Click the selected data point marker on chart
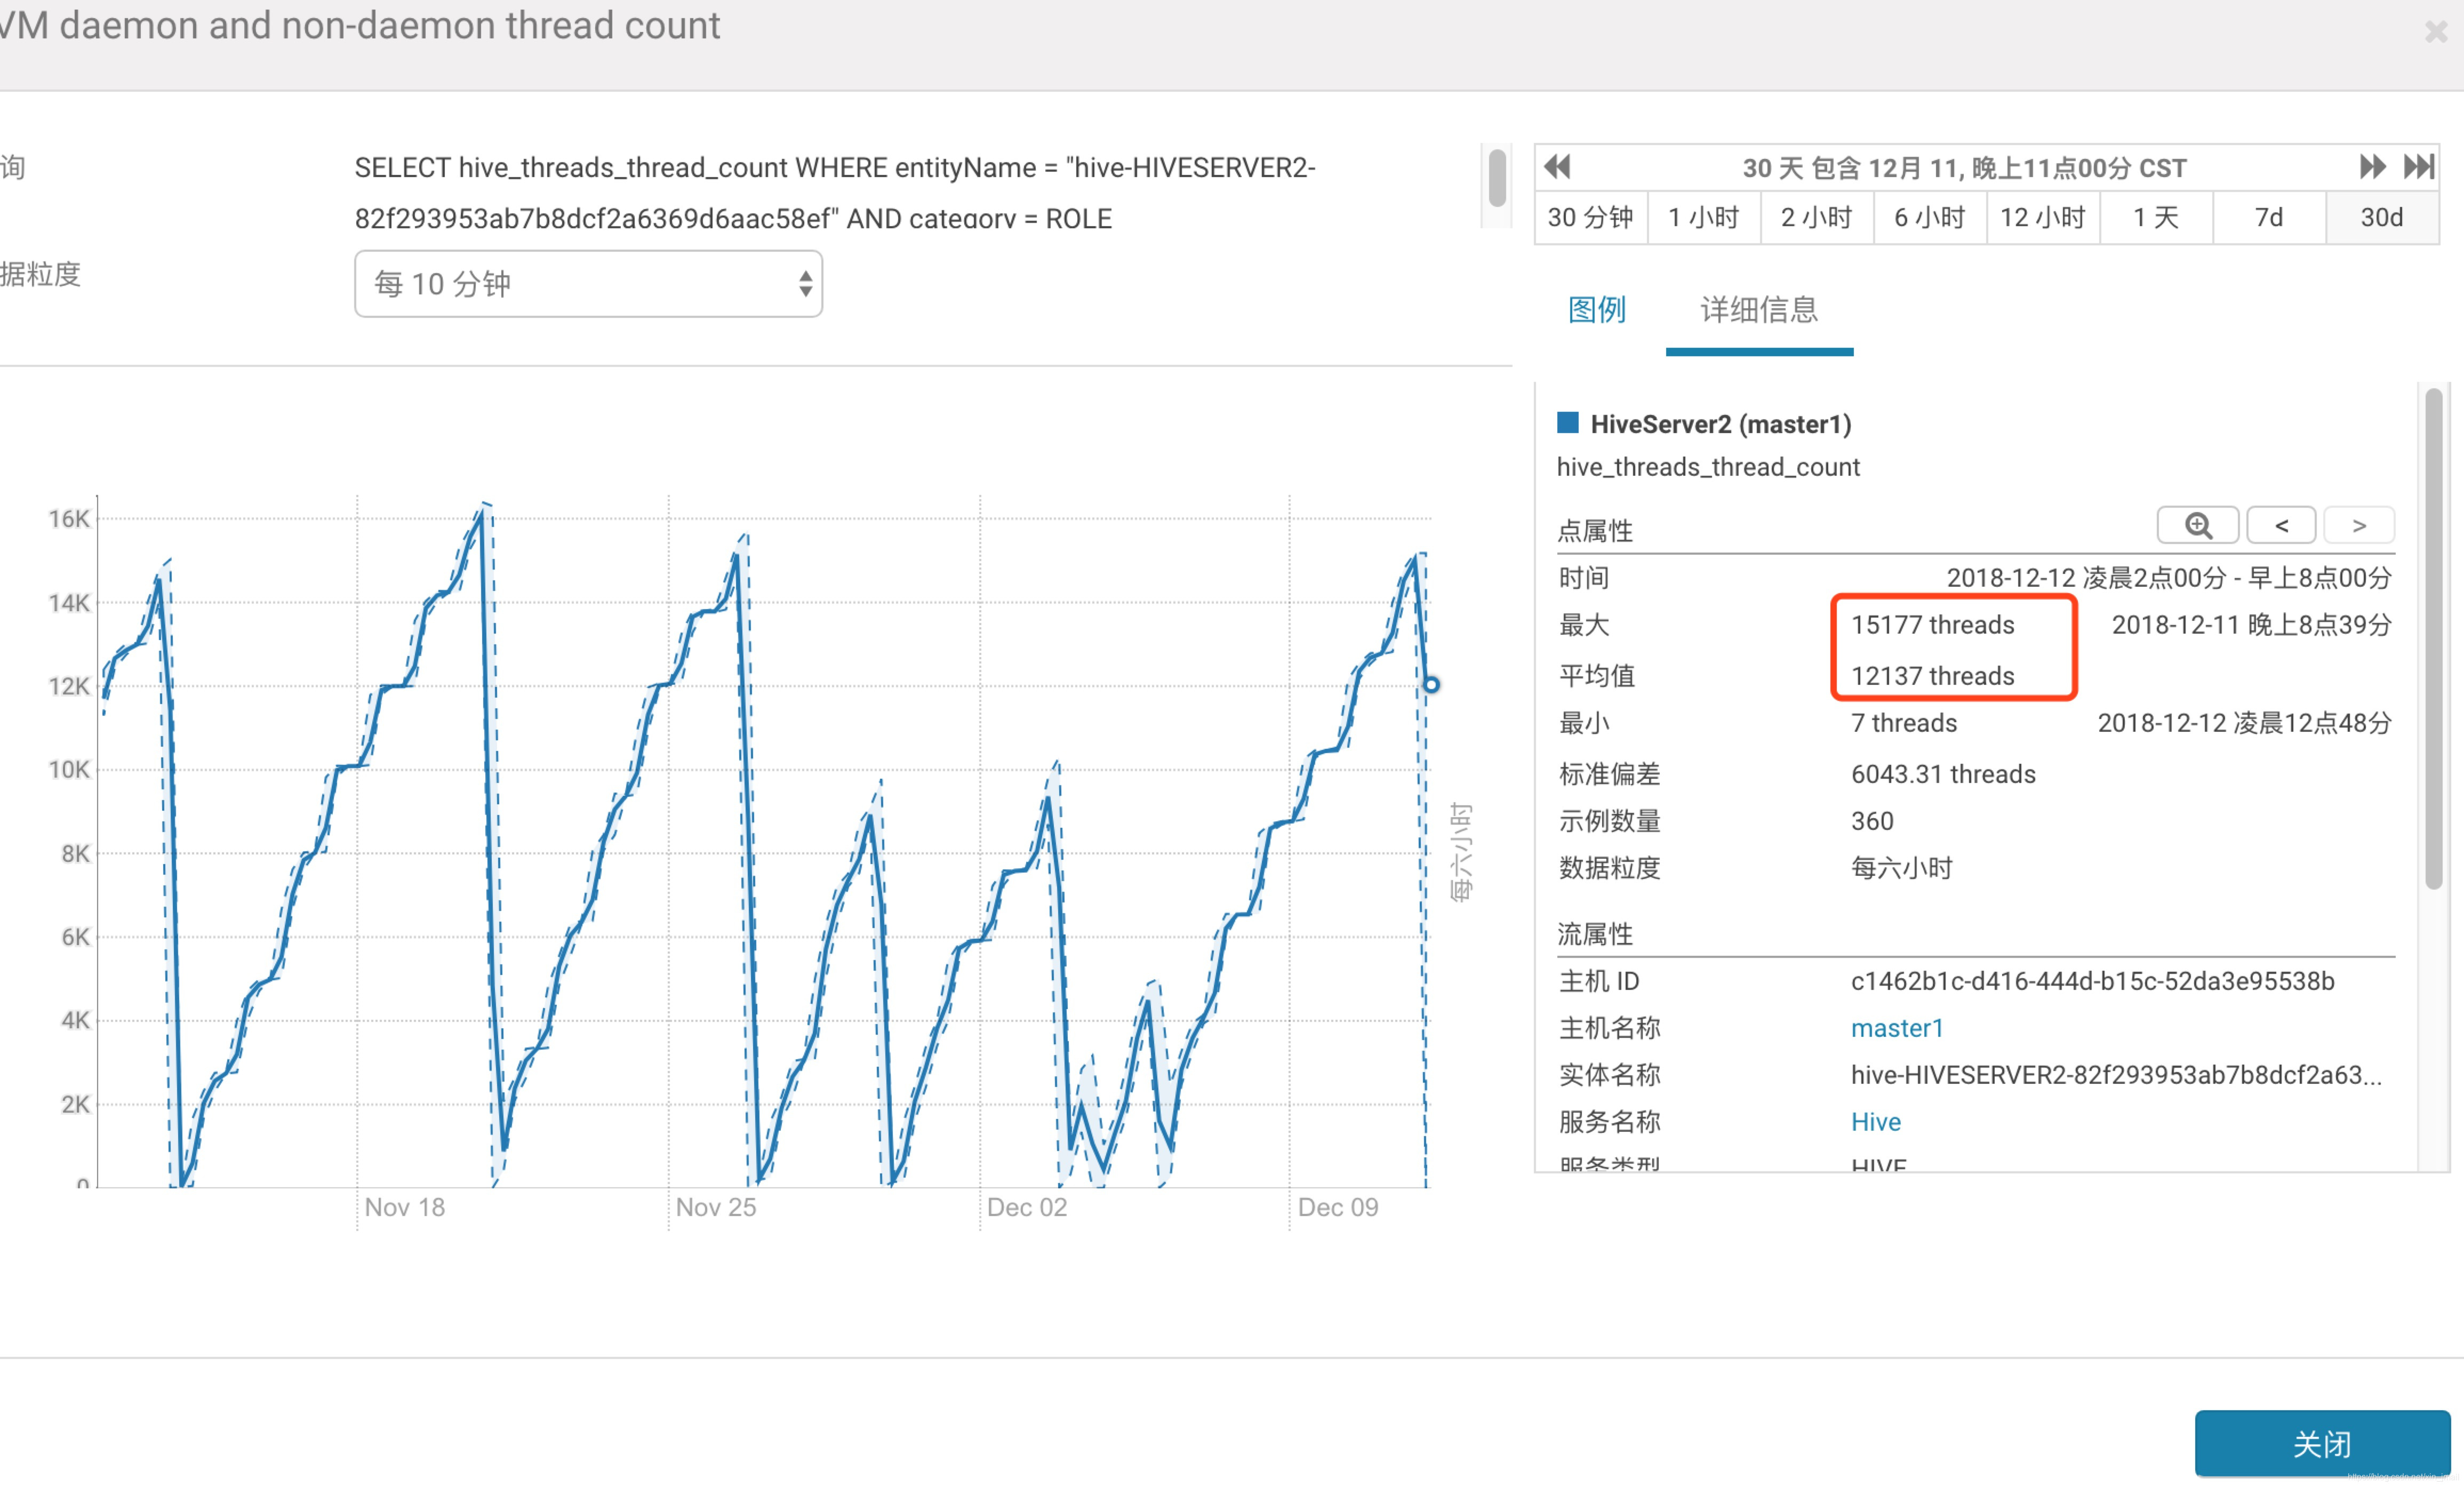2464x1487 pixels. coord(1431,684)
